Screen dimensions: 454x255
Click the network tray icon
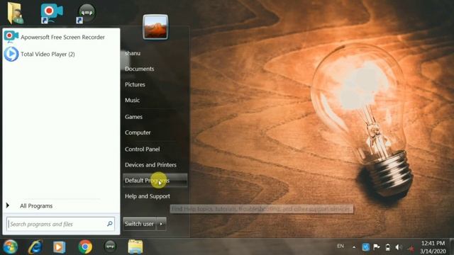pyautogui.click(x=411, y=248)
